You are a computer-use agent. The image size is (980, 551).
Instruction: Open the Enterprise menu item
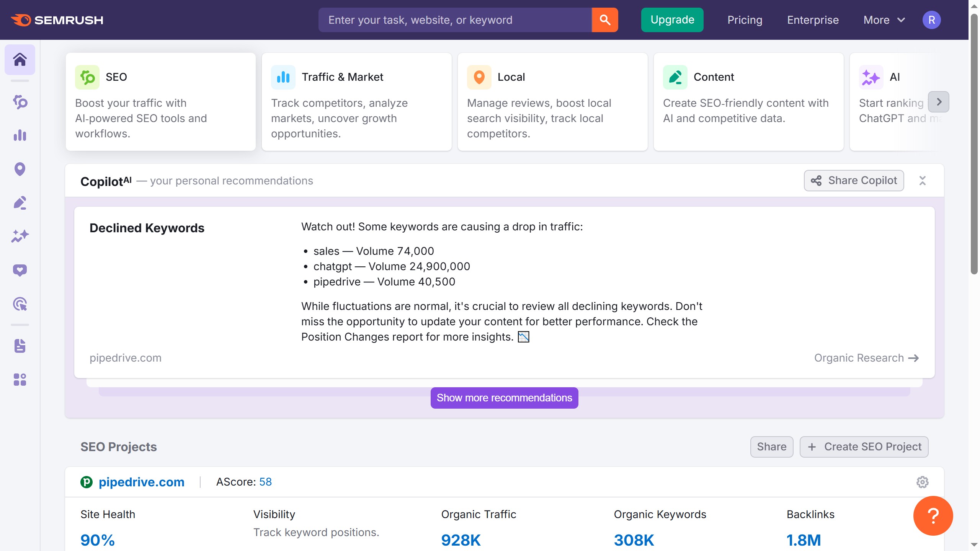click(812, 20)
